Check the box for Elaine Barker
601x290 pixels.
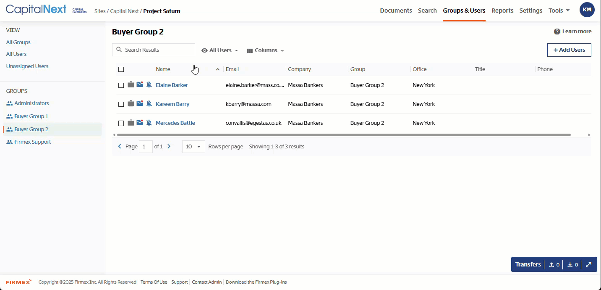121,85
